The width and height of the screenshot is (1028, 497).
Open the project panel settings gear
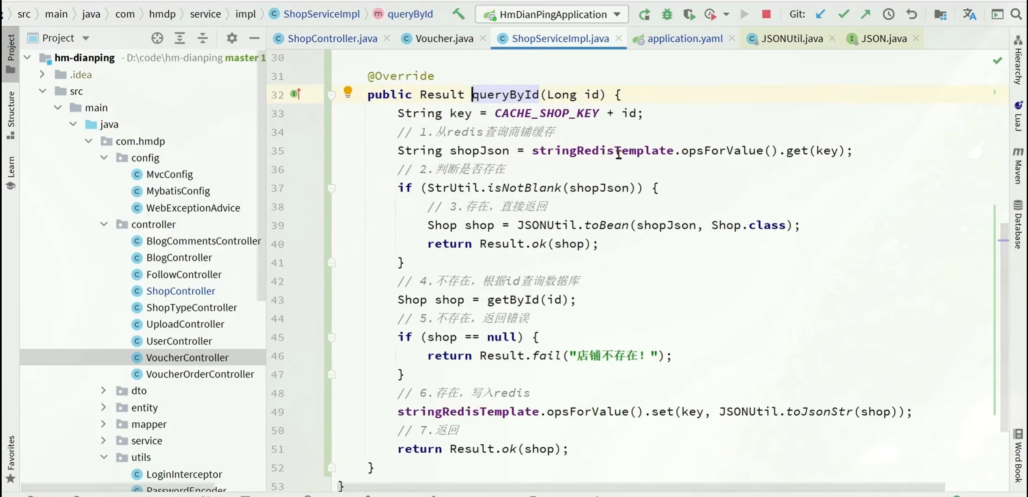[x=232, y=38]
